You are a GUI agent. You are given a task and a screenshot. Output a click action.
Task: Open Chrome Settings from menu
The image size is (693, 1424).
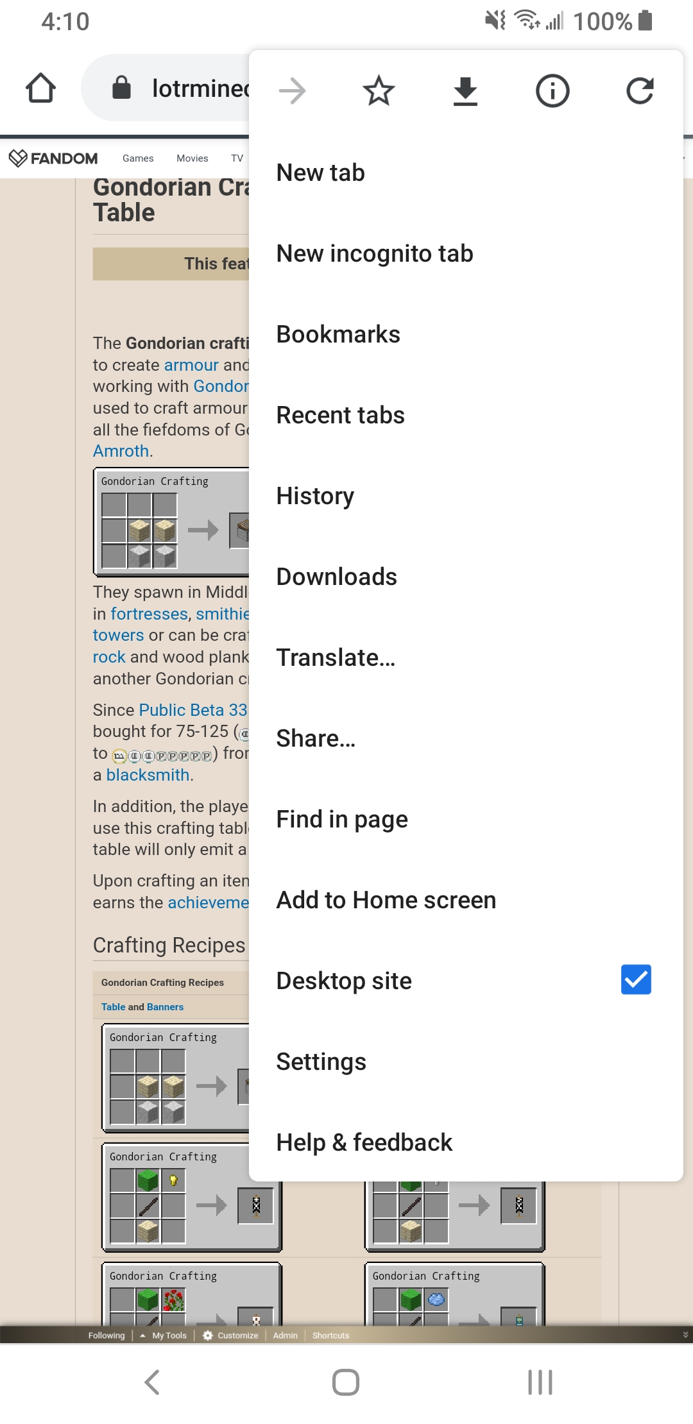tap(321, 1062)
